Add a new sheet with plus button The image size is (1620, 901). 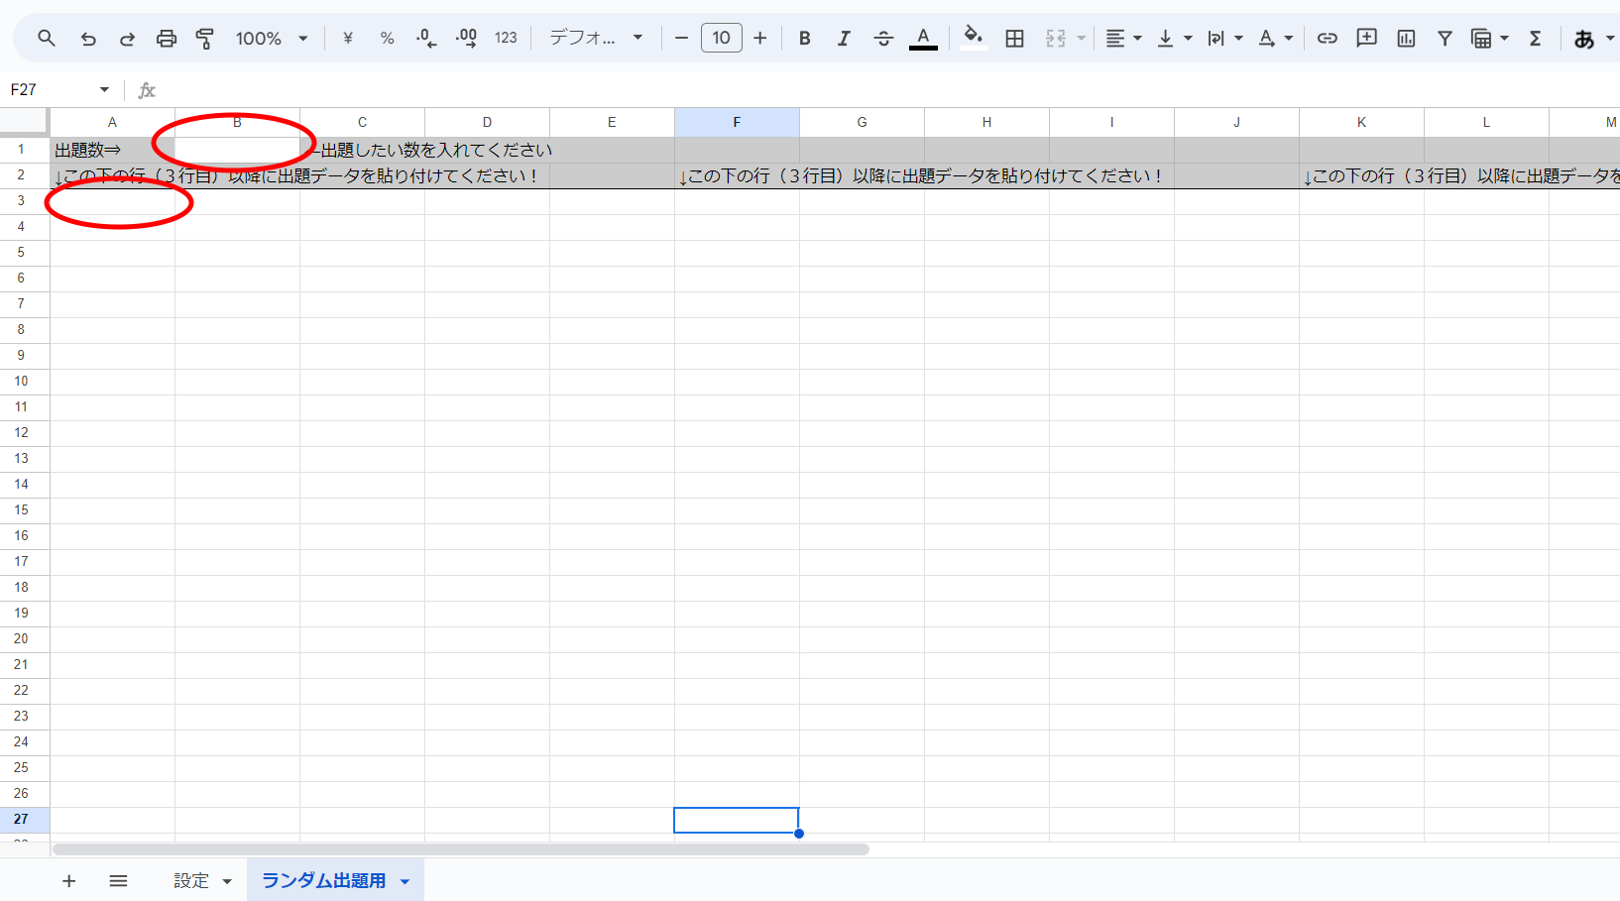[68, 880]
